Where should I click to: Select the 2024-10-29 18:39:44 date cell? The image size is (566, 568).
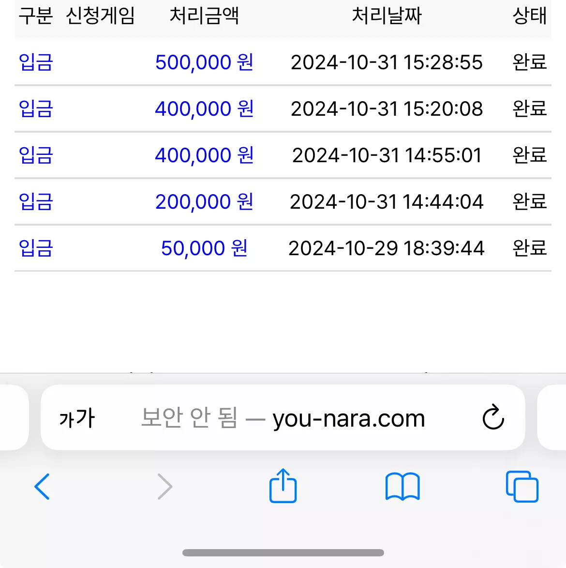(387, 248)
